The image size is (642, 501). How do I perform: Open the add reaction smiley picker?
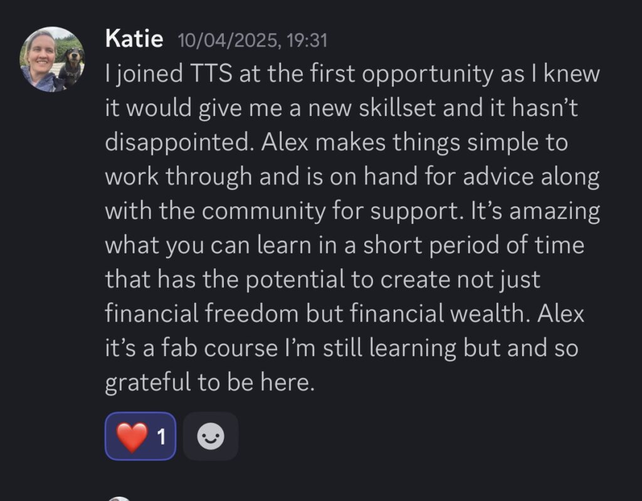point(211,436)
